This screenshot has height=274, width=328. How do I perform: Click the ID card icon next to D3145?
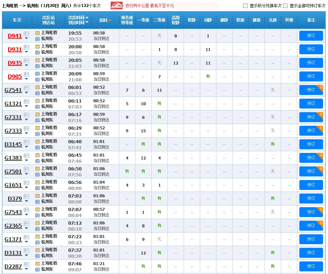point(26,142)
